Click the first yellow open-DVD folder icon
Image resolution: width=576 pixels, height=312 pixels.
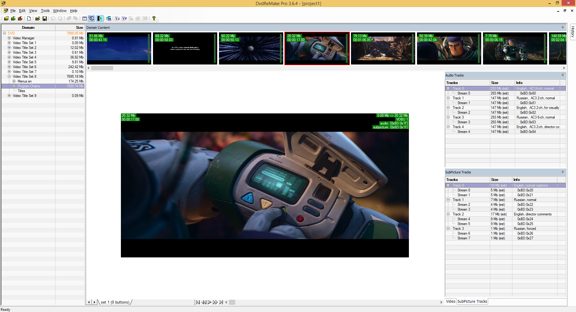pos(6,19)
